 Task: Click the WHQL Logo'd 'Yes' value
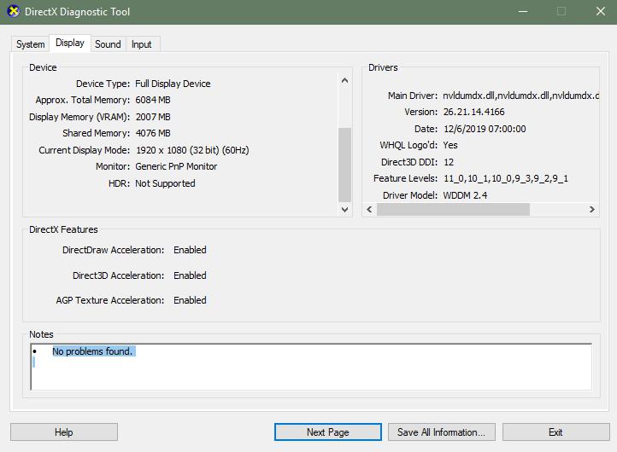coord(450,145)
